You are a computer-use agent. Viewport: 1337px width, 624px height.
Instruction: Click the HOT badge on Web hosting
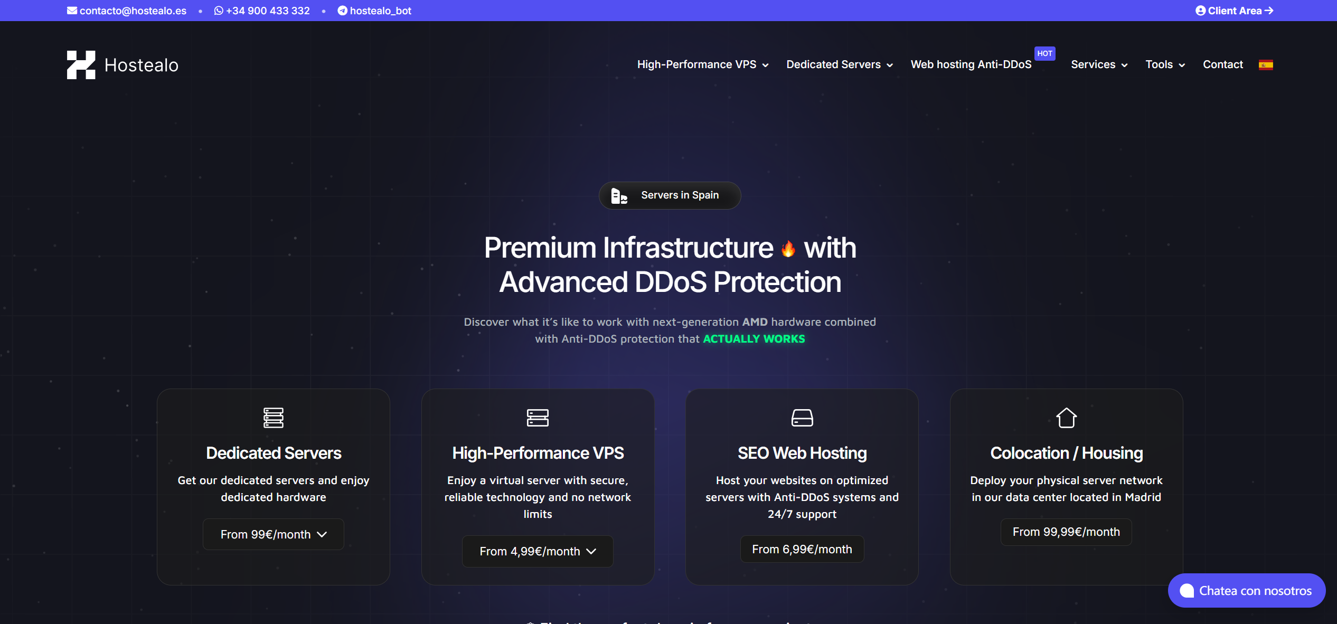[1044, 53]
